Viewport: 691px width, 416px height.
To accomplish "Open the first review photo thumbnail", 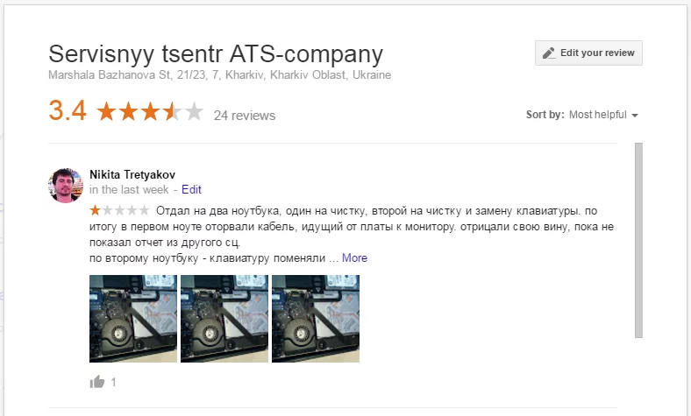I will pos(133,319).
